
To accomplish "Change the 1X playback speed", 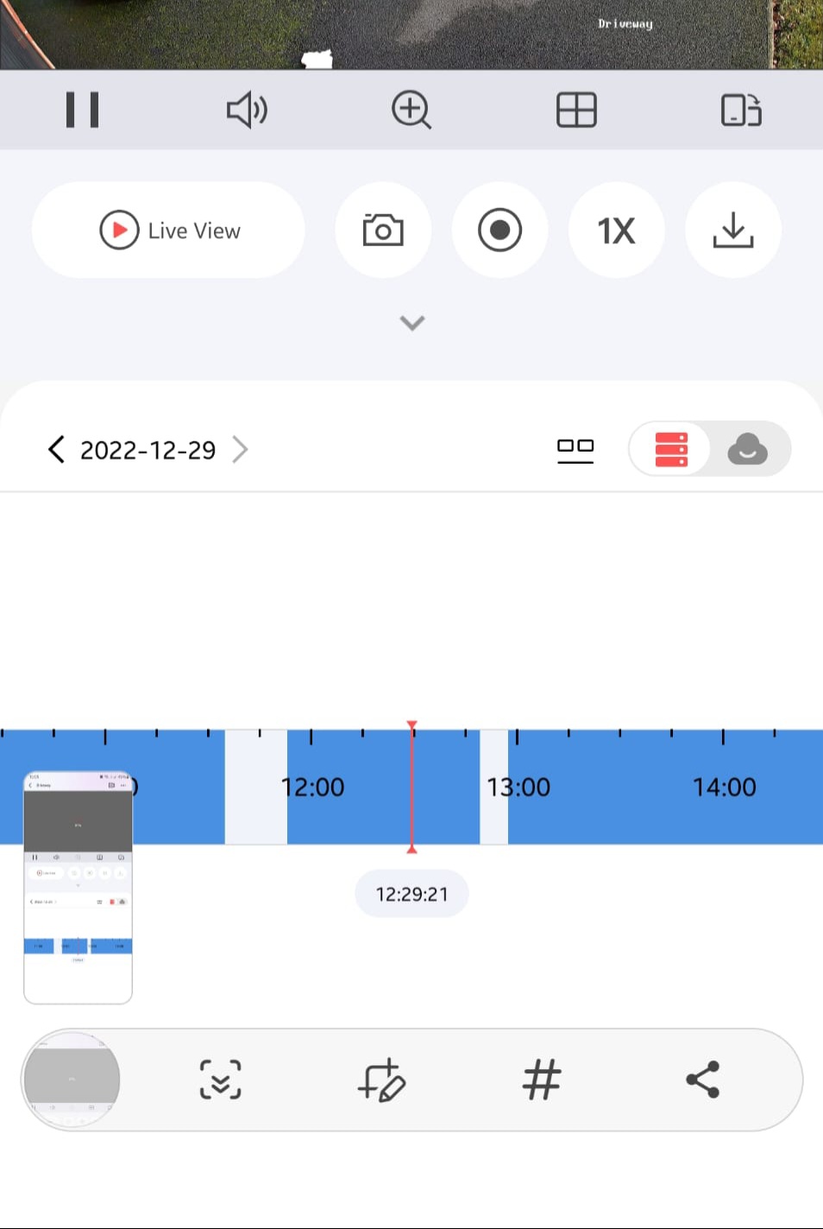I will click(x=616, y=231).
